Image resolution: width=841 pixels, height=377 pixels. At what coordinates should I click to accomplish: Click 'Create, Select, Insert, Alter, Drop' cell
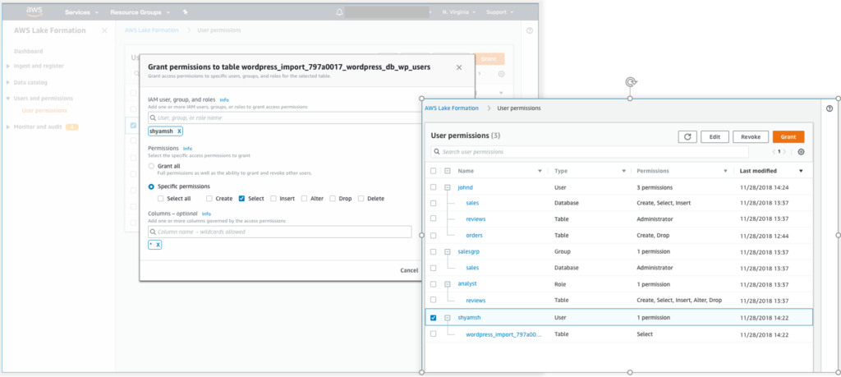coord(679,301)
